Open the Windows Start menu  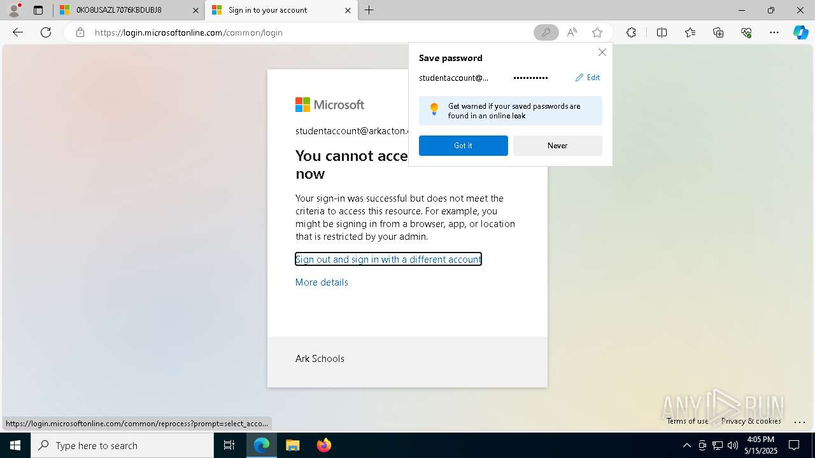[15, 445]
